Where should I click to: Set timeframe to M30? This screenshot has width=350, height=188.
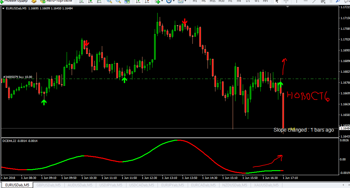point(221,1)
